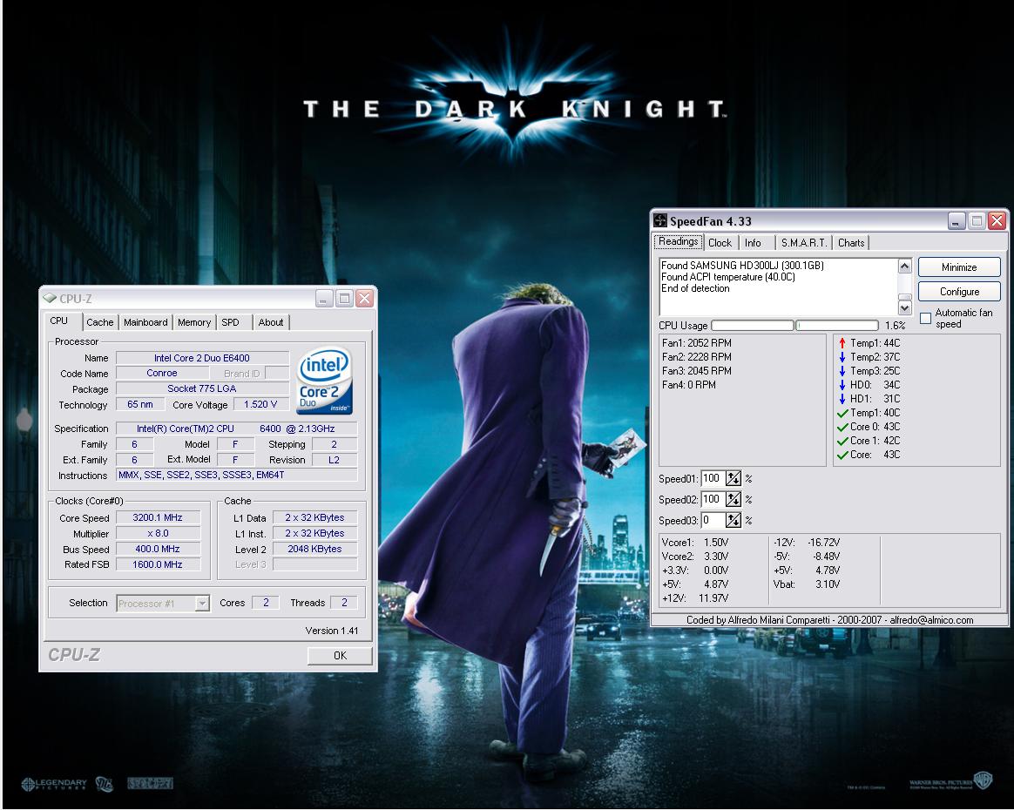Click the OK button in CPU-Z

[340, 656]
